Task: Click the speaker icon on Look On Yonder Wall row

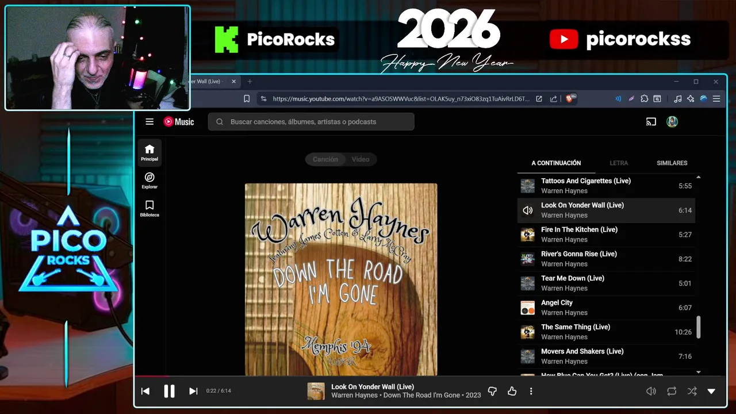Action: (x=528, y=210)
